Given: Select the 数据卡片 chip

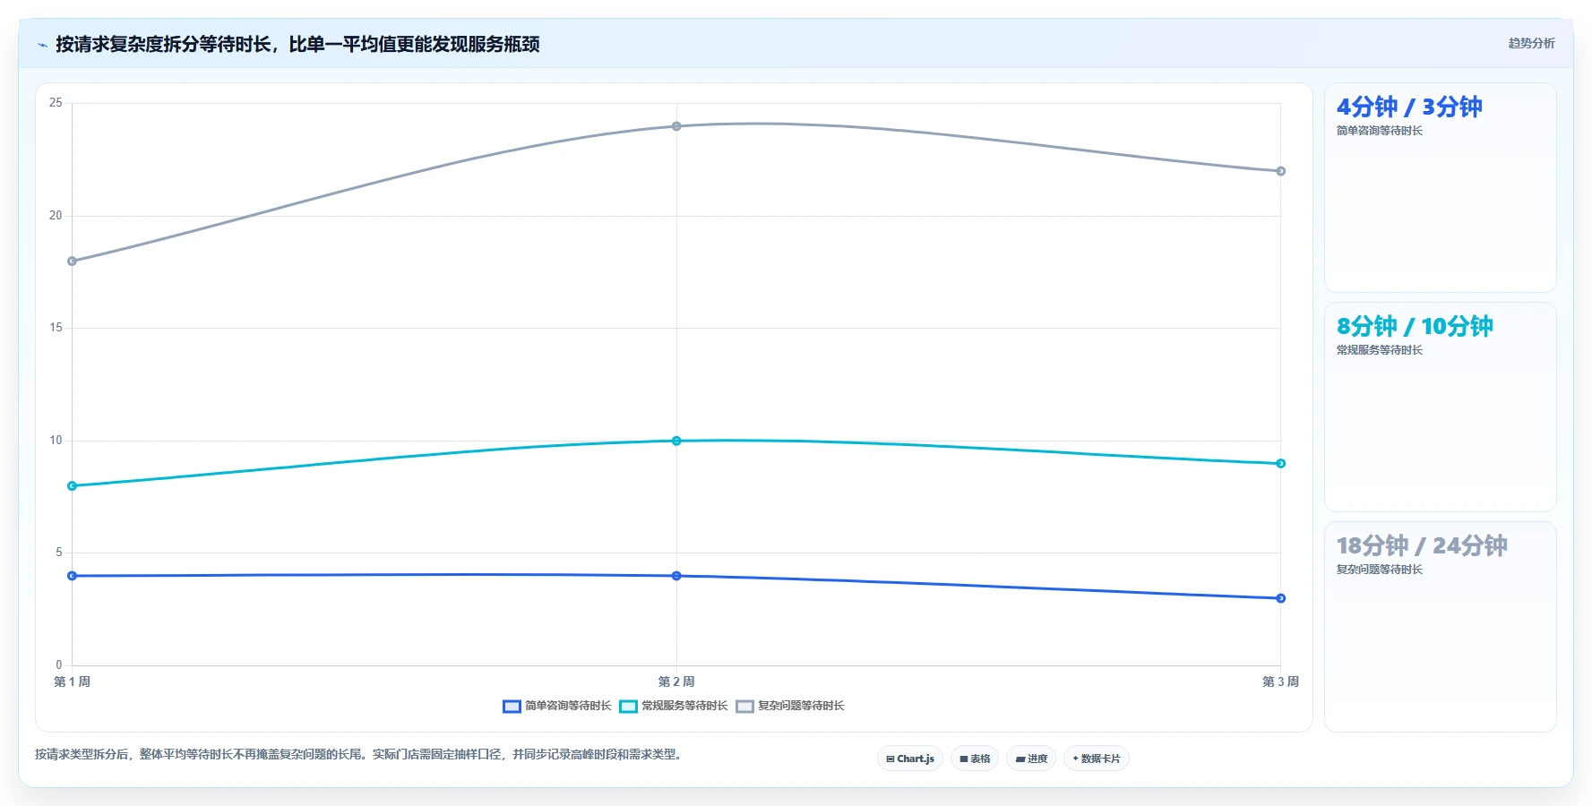Looking at the screenshot, I should (1097, 759).
